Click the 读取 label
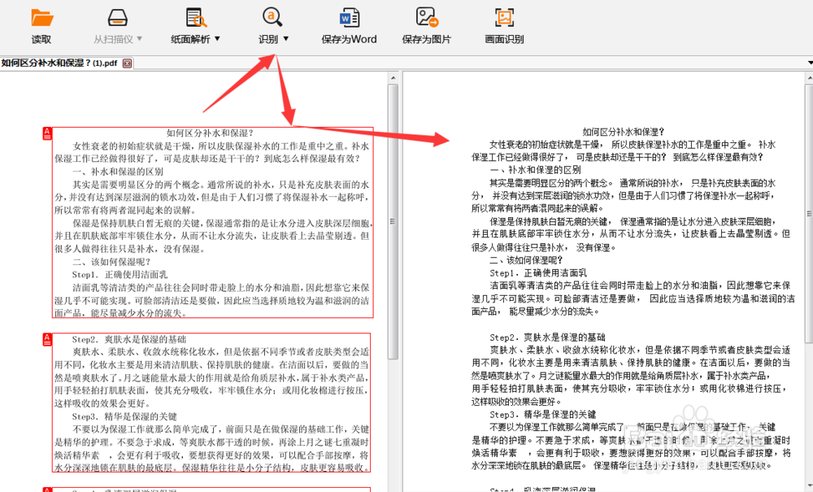 pos(41,39)
